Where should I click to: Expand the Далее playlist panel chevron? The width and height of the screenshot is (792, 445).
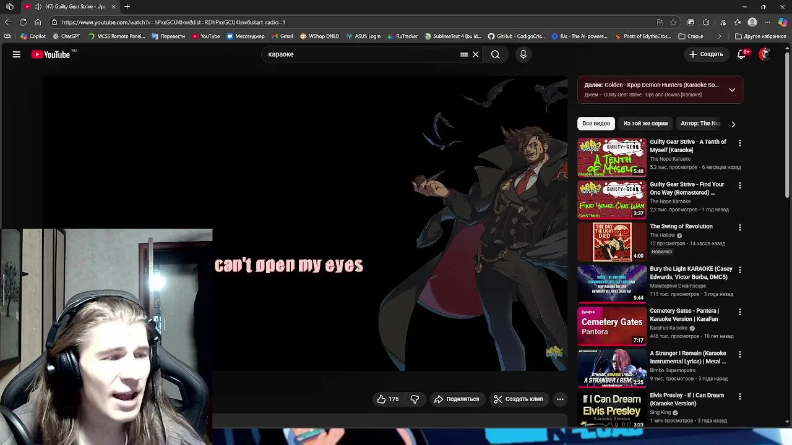pyautogui.click(x=732, y=90)
